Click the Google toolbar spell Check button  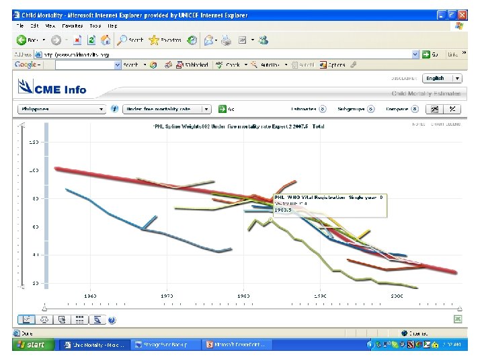pos(228,65)
